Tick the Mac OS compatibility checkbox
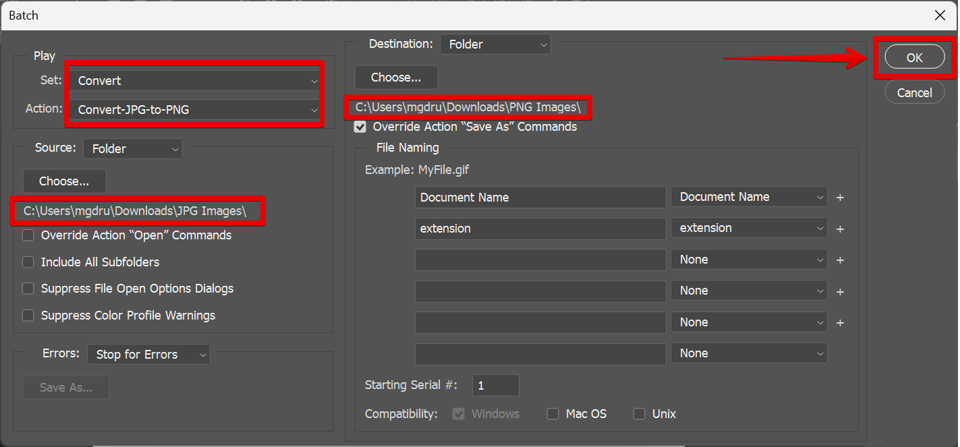 (553, 414)
